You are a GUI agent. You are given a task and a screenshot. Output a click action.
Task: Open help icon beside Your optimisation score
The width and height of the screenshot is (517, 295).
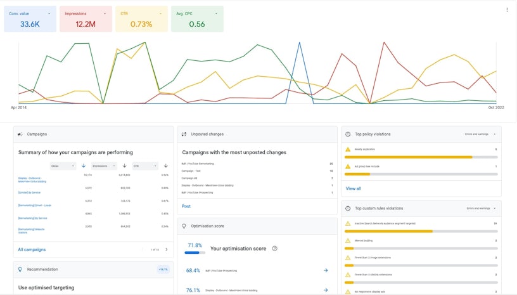pos(274,249)
